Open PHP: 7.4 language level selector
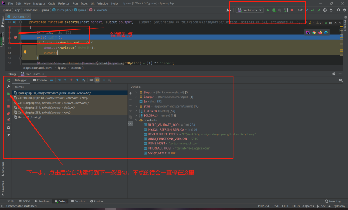Image resolution: width=348 pixels, height=210 pixels. point(263,206)
